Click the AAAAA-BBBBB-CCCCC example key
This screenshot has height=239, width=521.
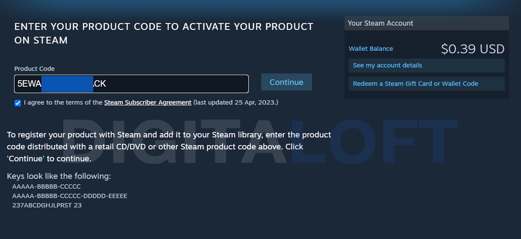[x=46, y=187]
